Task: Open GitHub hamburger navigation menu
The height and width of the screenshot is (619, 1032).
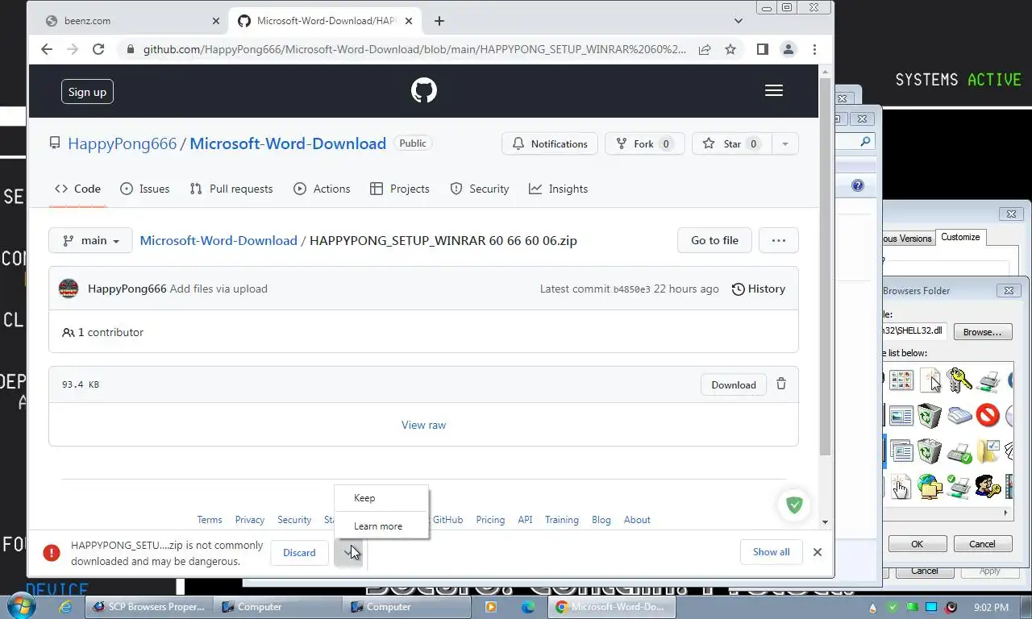Action: point(774,90)
